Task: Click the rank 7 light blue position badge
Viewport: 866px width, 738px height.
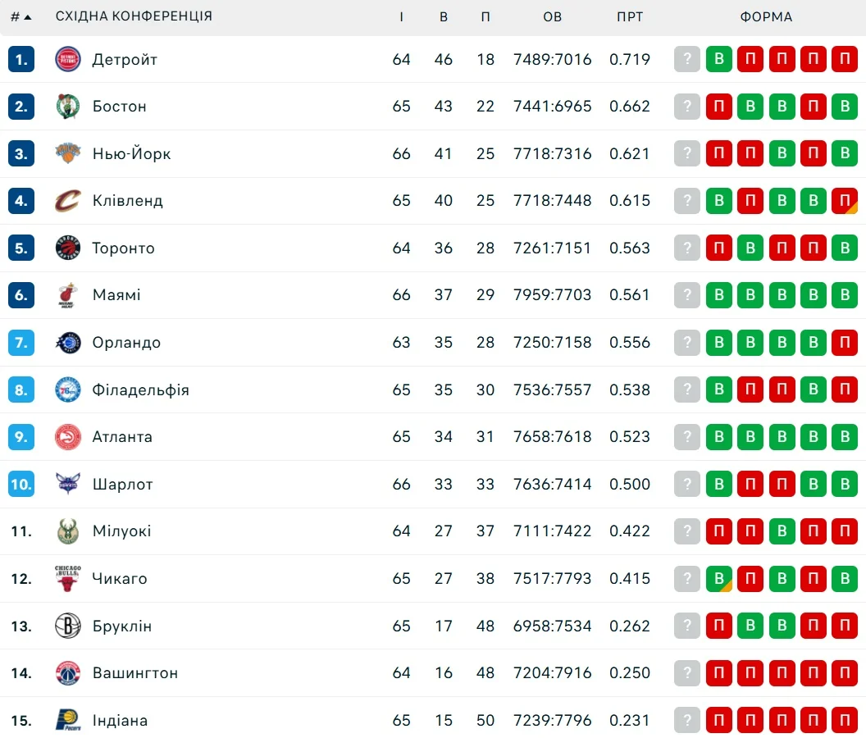Action: [21, 343]
